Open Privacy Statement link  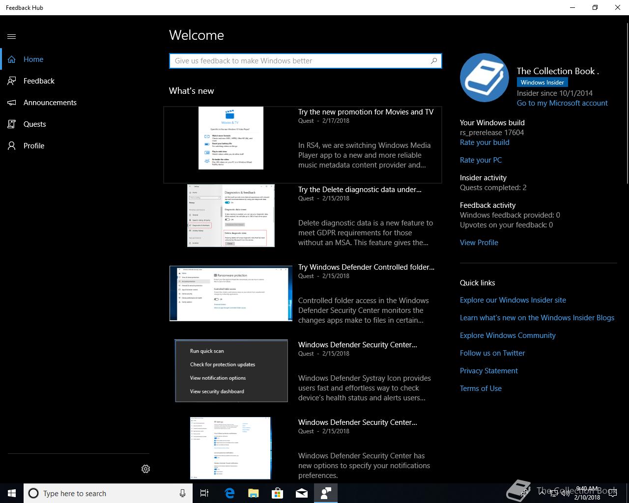coord(489,371)
